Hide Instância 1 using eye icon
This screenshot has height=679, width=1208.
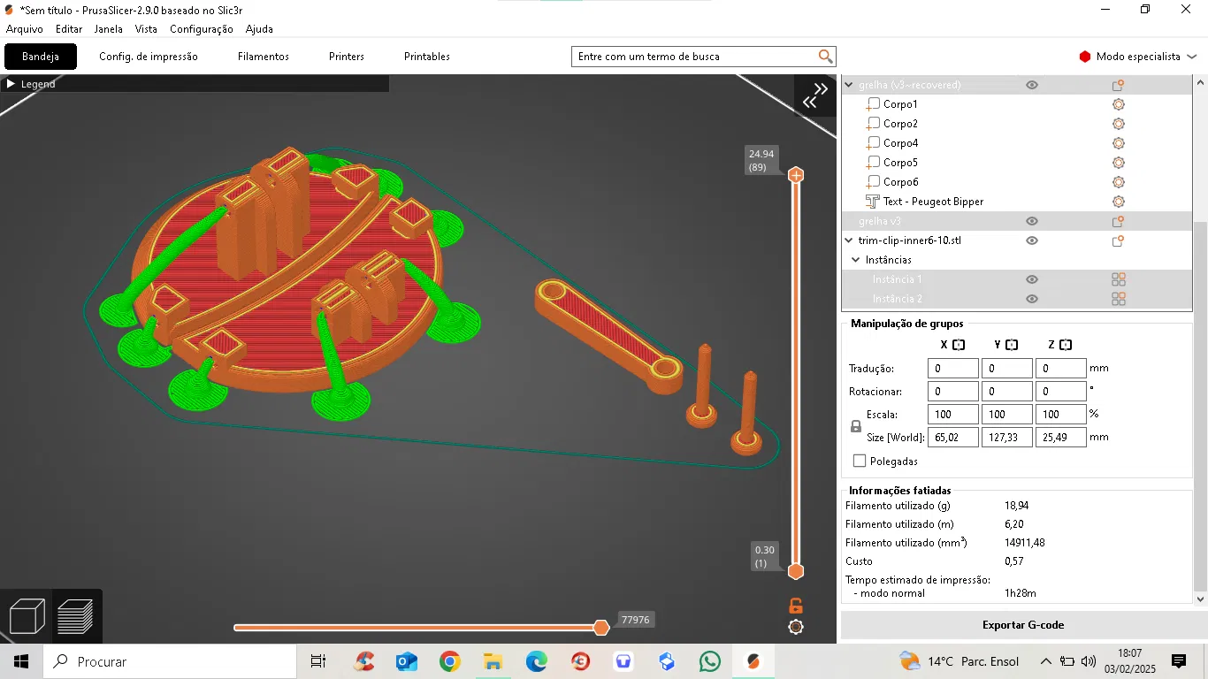pos(1031,279)
